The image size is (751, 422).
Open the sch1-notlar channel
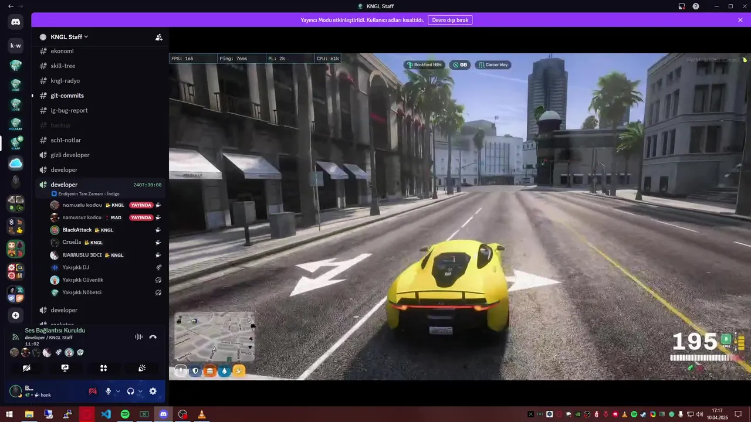(101, 140)
